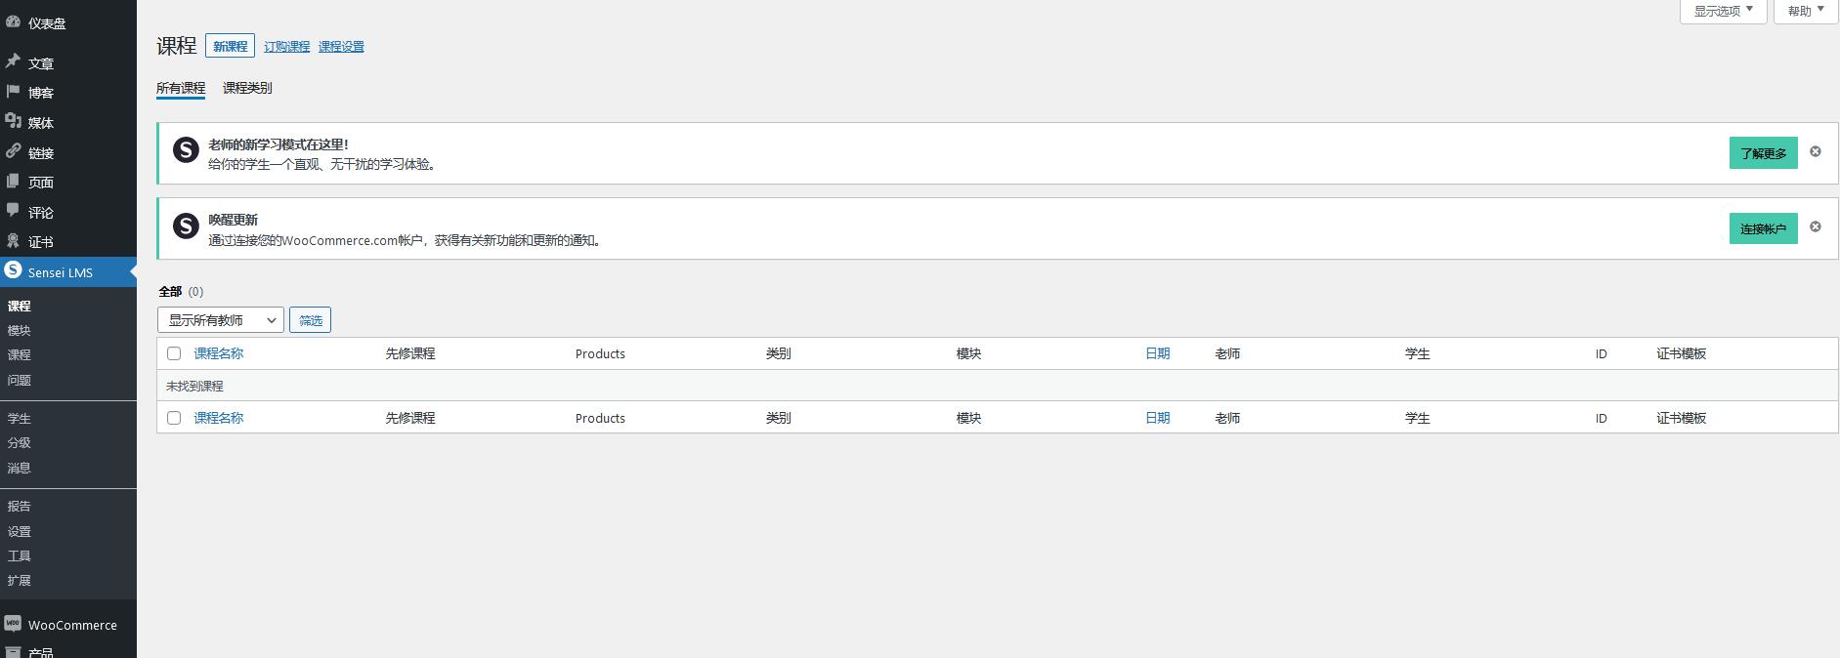Click the 筛选 filter button
The width and height of the screenshot is (1840, 658).
point(310,319)
